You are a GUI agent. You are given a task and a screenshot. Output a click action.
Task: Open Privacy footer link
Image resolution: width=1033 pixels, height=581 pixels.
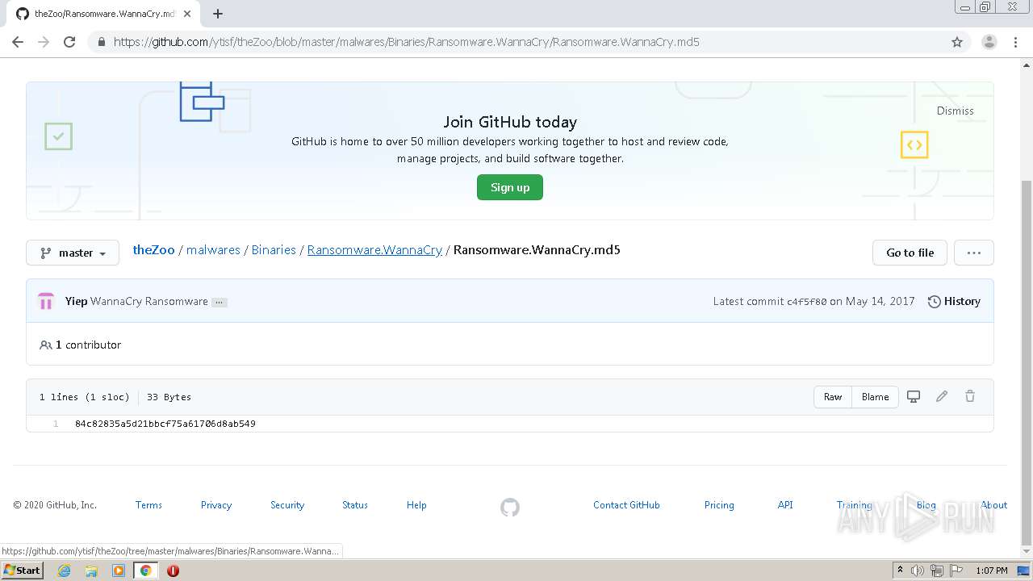(216, 505)
